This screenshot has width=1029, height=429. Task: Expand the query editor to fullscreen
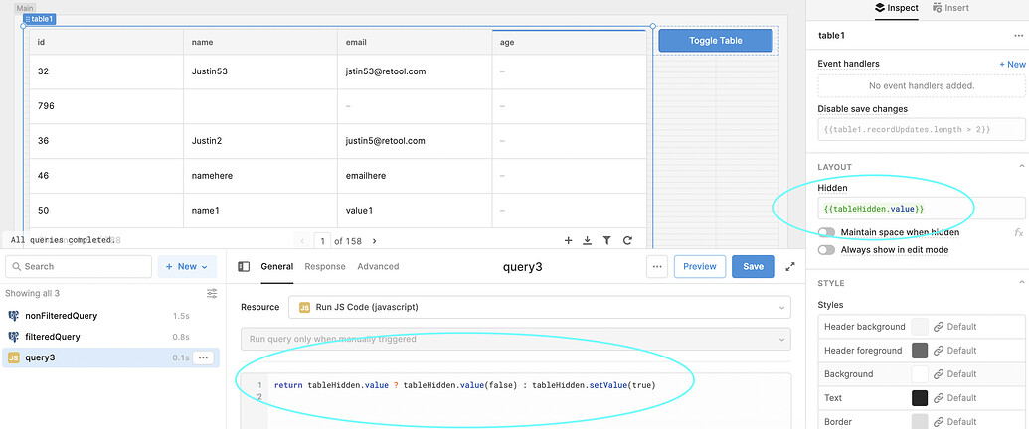pos(790,266)
